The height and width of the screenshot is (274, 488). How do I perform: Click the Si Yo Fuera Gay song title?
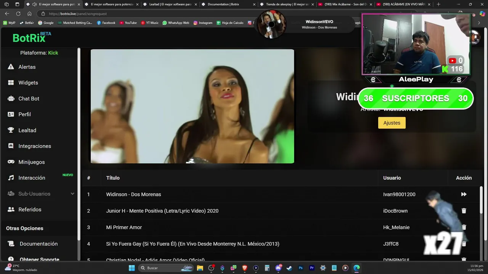[x=193, y=244]
